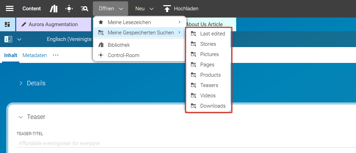
Task: Open the hamburger main menu
Action: coord(10,9)
